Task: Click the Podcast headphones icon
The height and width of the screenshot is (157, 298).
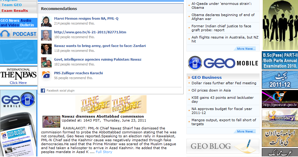Action: point(5,34)
